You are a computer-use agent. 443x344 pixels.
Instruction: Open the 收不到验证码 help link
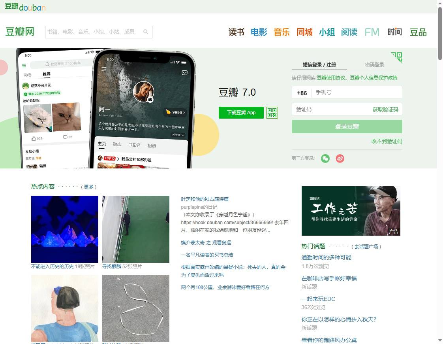click(x=387, y=141)
